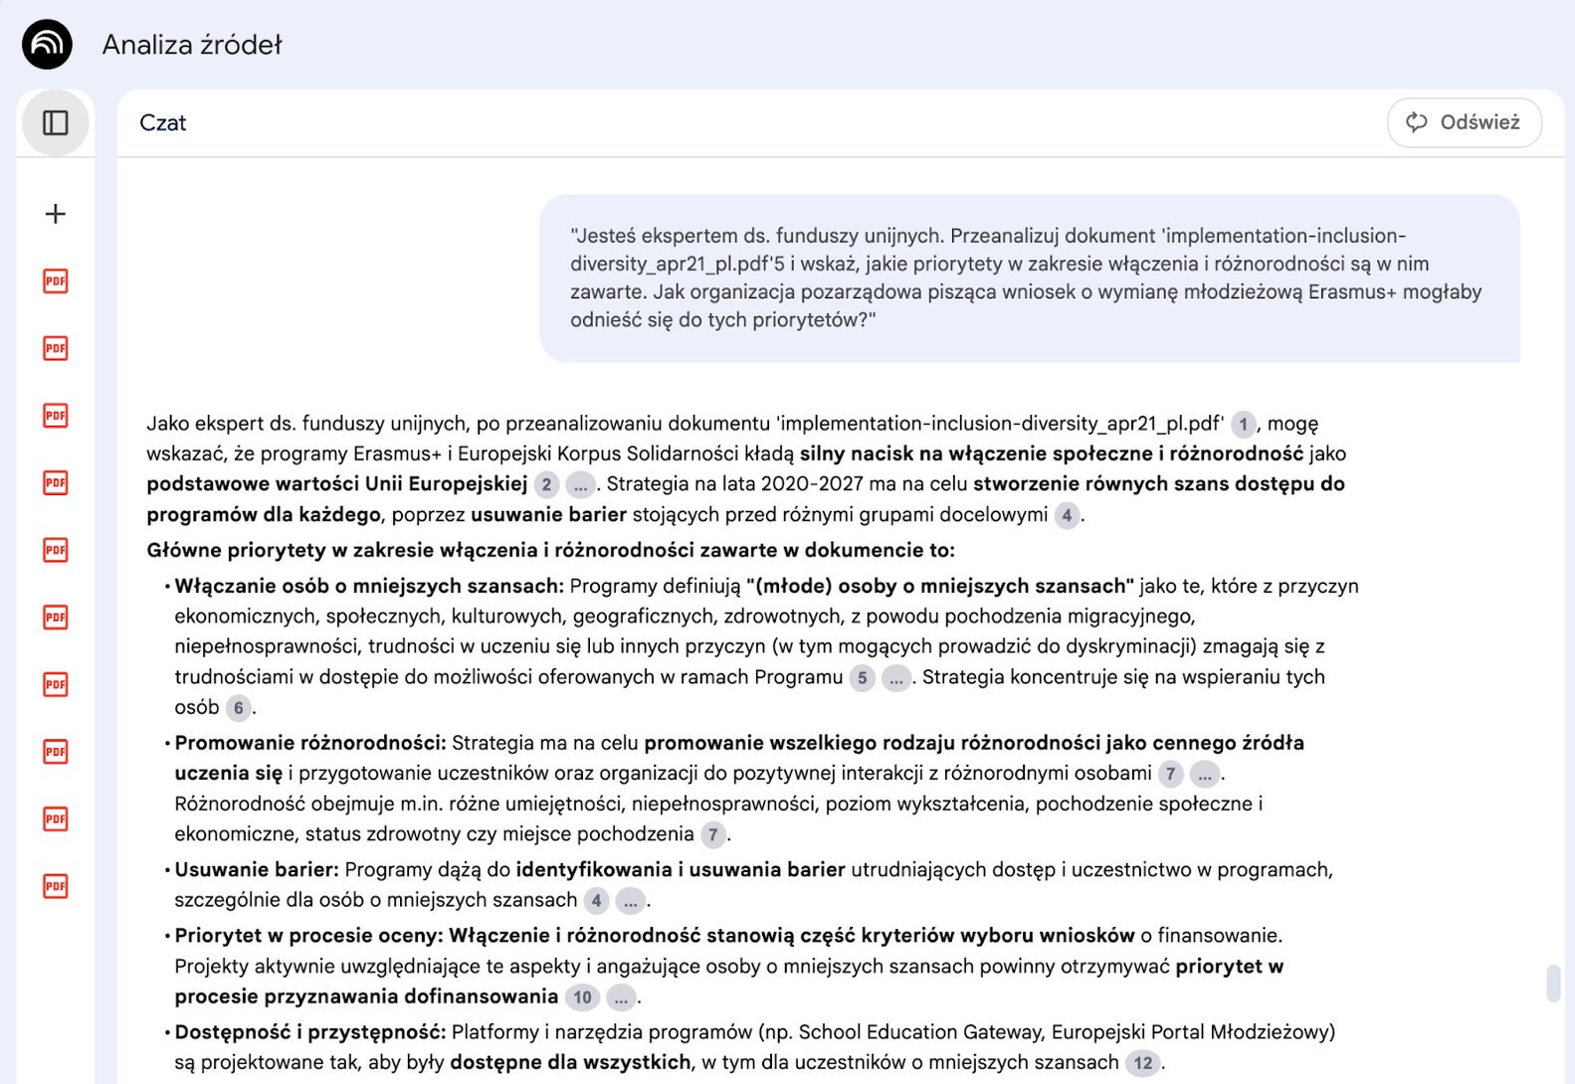The width and height of the screenshot is (1575, 1084).
Task: Toggle the sources sidebar panel
Action: click(56, 122)
